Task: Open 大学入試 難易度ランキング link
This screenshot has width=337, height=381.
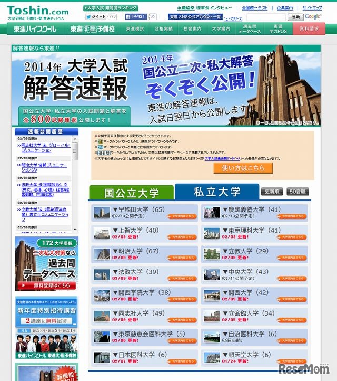Action: [x=111, y=8]
